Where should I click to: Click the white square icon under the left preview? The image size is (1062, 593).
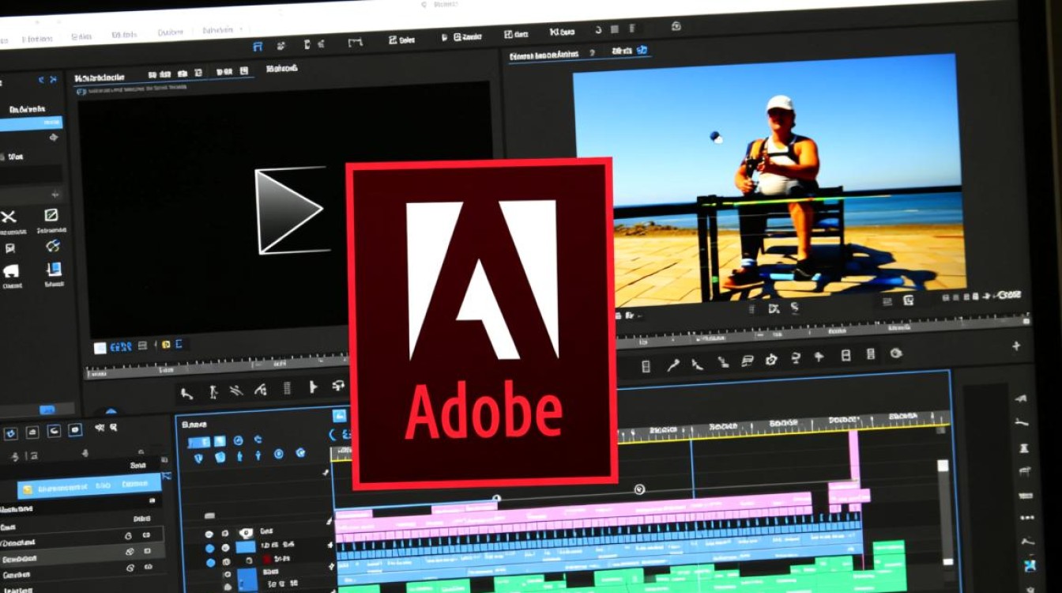click(x=100, y=348)
